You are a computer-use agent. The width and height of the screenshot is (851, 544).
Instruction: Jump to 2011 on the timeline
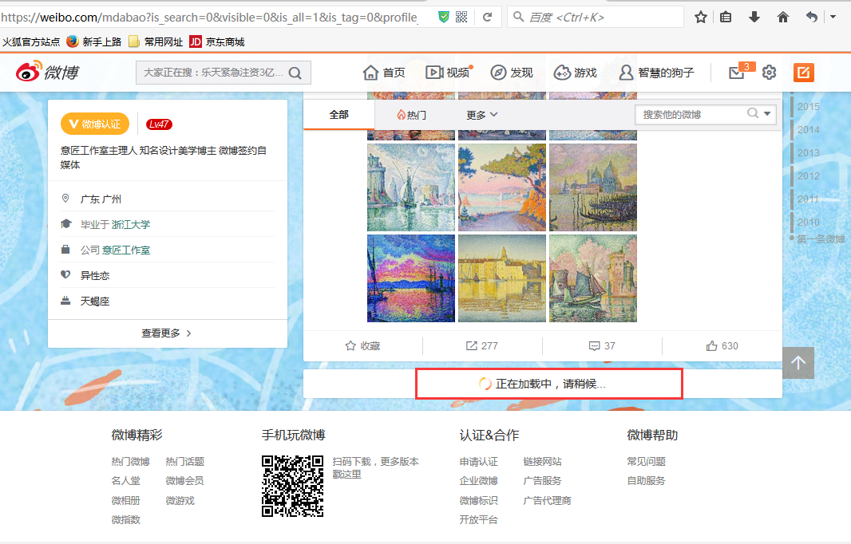tap(808, 199)
